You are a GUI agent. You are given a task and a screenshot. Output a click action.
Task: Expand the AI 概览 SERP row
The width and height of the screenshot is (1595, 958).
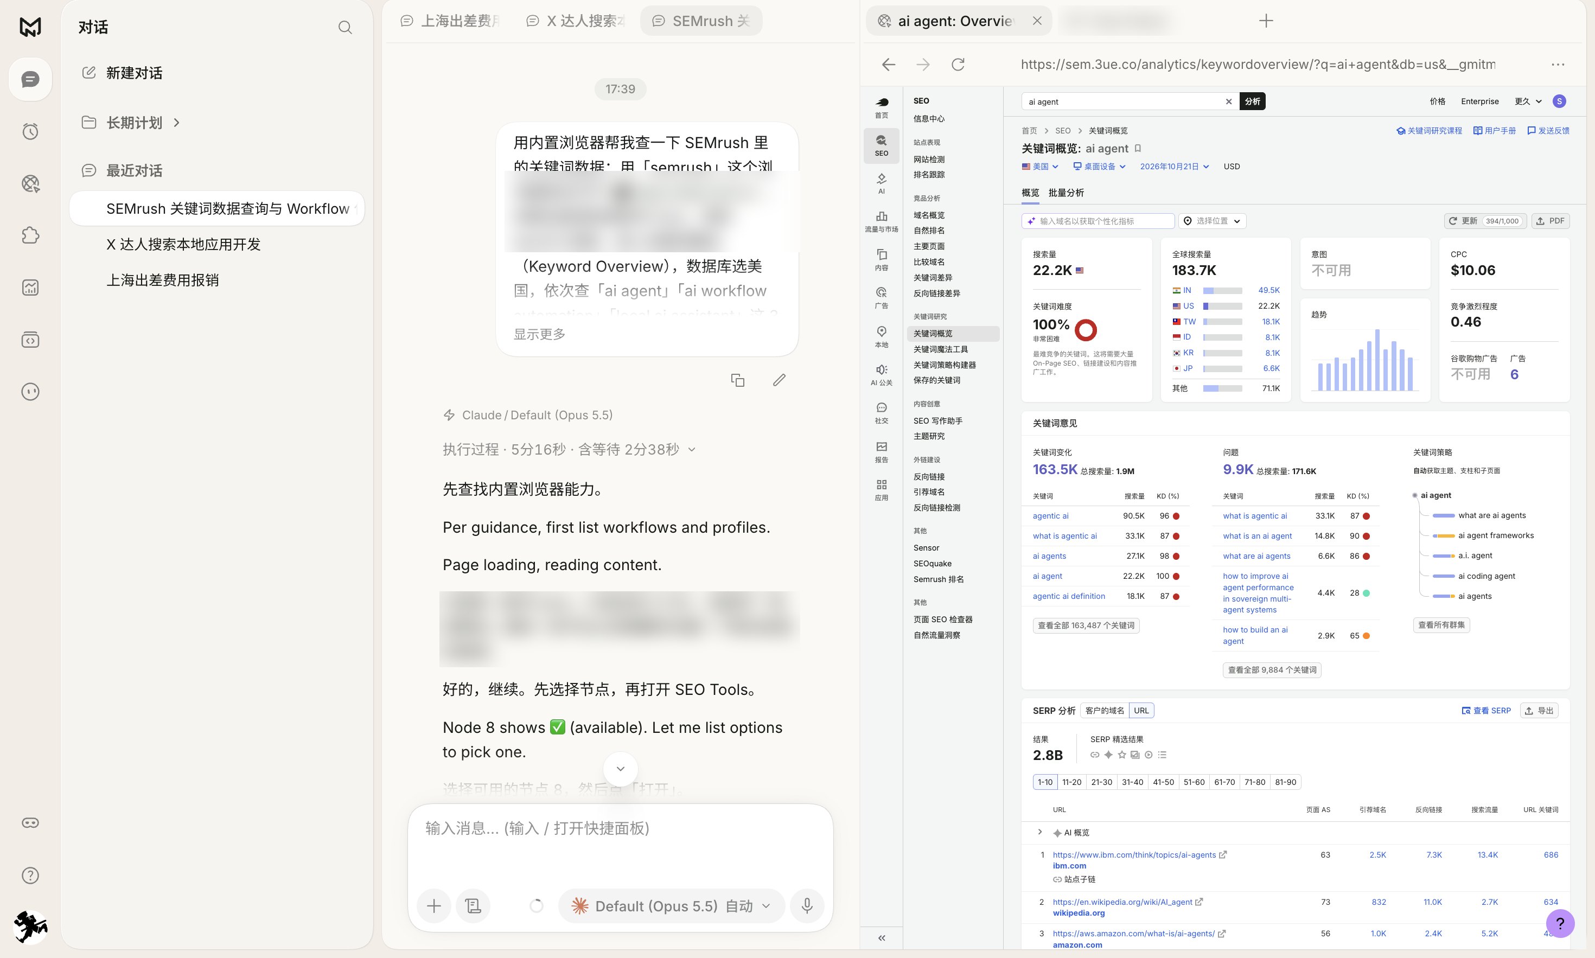1039,832
